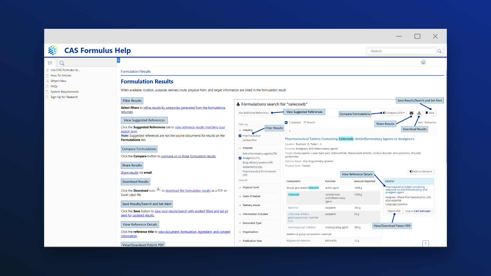Screen dimensions: 491x276
Task: Click into the -Search- input field
Action: [402, 51]
